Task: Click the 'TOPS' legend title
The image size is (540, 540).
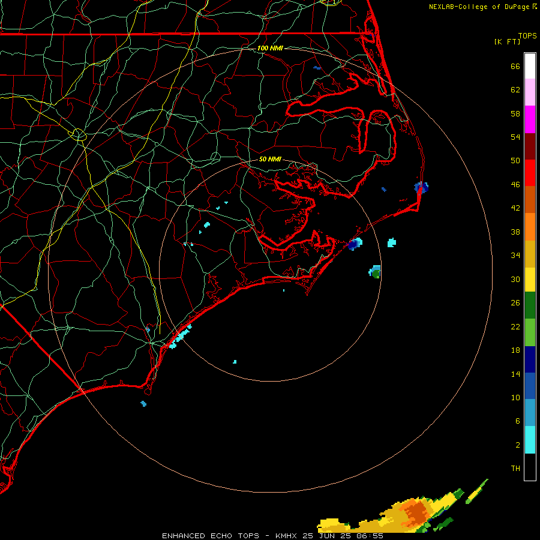Action: tap(527, 36)
